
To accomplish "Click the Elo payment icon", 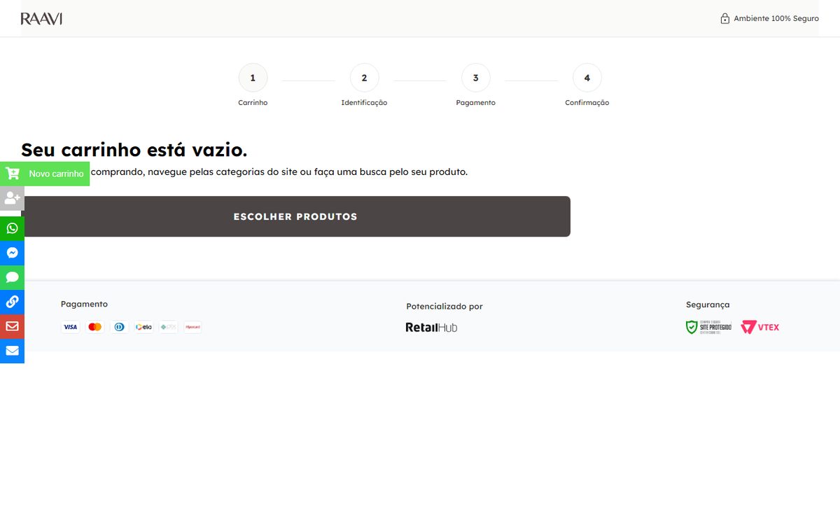I will (144, 327).
